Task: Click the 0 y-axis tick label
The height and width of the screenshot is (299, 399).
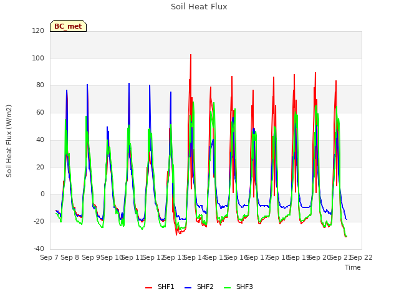Action: click(x=42, y=194)
